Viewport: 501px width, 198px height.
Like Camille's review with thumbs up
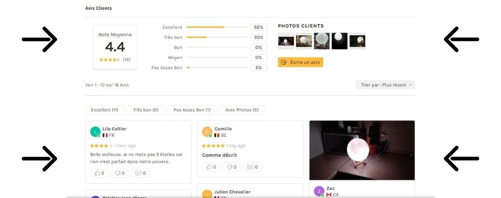[212, 167]
